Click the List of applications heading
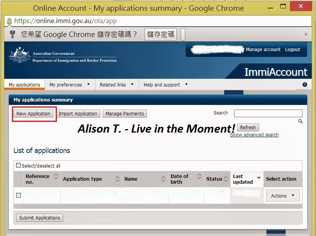Image resolution: width=316 pixels, height=236 pixels. point(42,151)
